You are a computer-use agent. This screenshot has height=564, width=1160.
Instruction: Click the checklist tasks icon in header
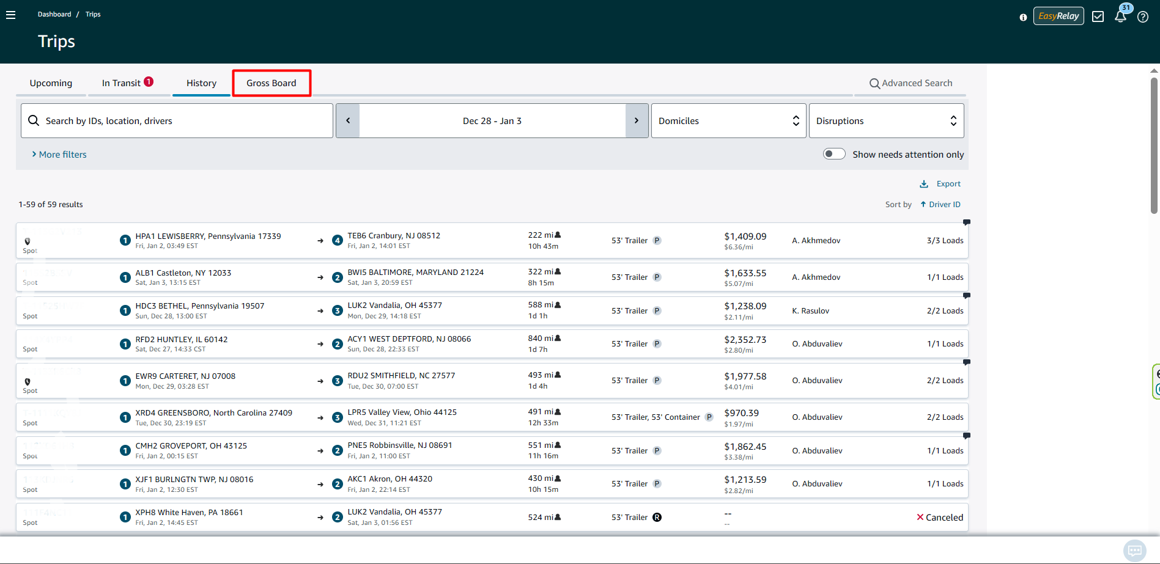coord(1098,16)
